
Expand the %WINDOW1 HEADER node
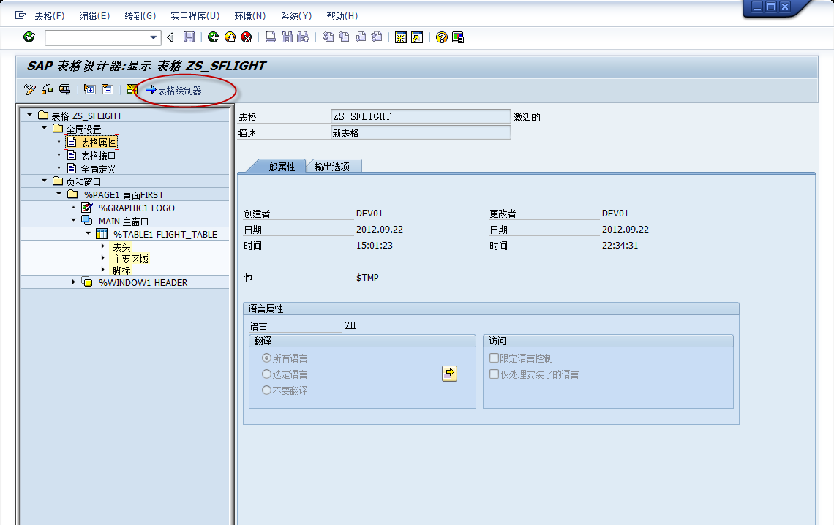tap(73, 282)
